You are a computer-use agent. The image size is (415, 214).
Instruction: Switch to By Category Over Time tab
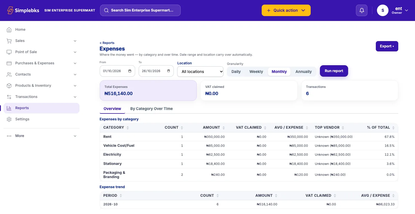(151, 109)
